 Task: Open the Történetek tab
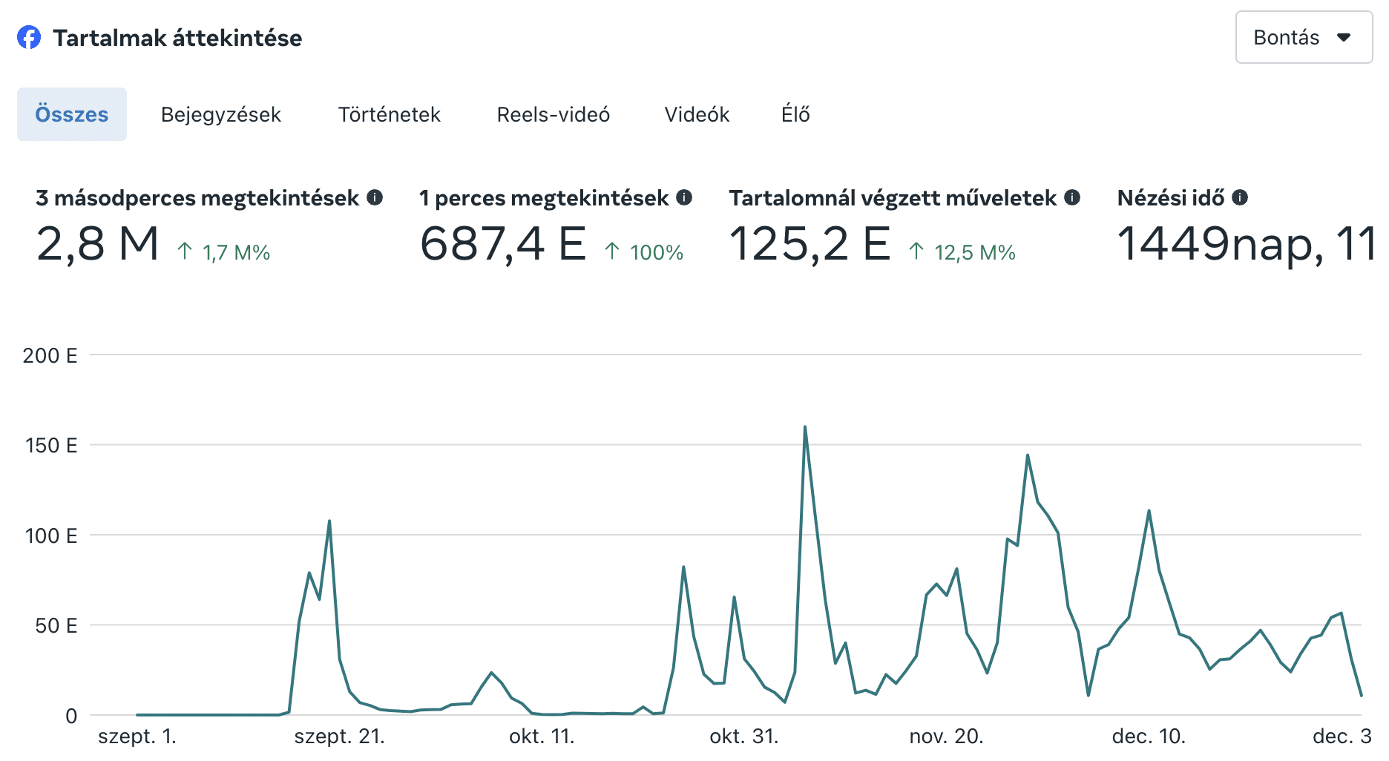point(389,114)
